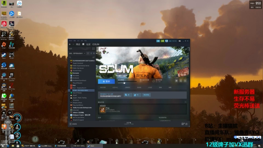Viewport: 263px width, 148px height.
Task: Open the Origin desktop shortcut icon
Action: 4,45
